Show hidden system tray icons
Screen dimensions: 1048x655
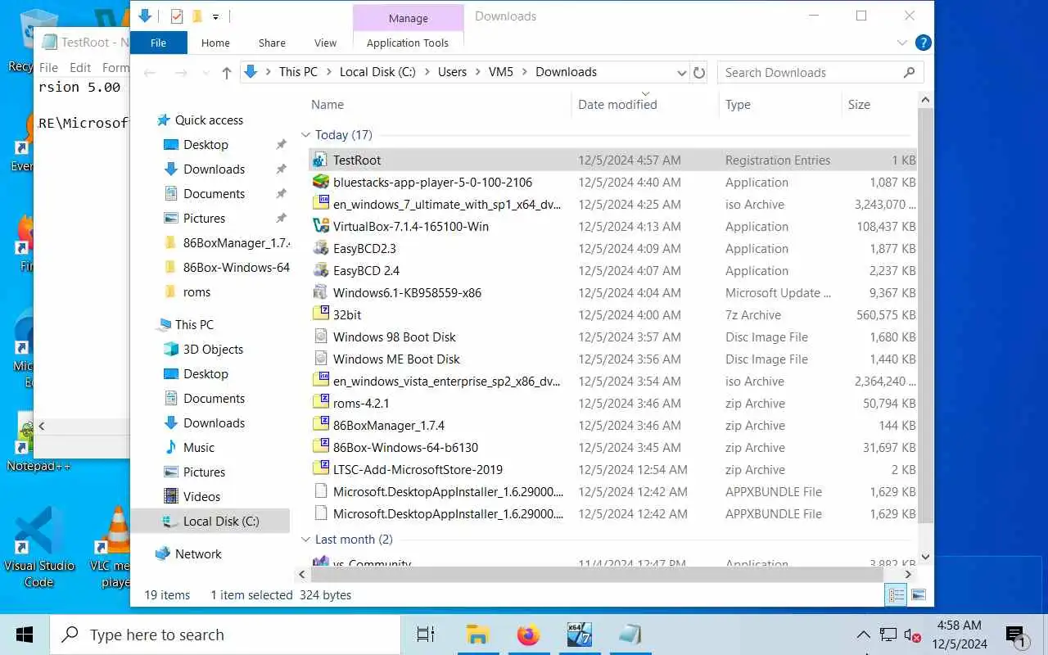coord(863,635)
